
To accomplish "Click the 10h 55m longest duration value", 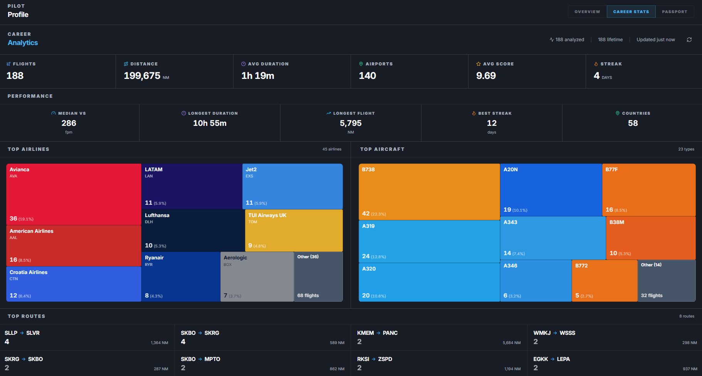I will pos(210,123).
